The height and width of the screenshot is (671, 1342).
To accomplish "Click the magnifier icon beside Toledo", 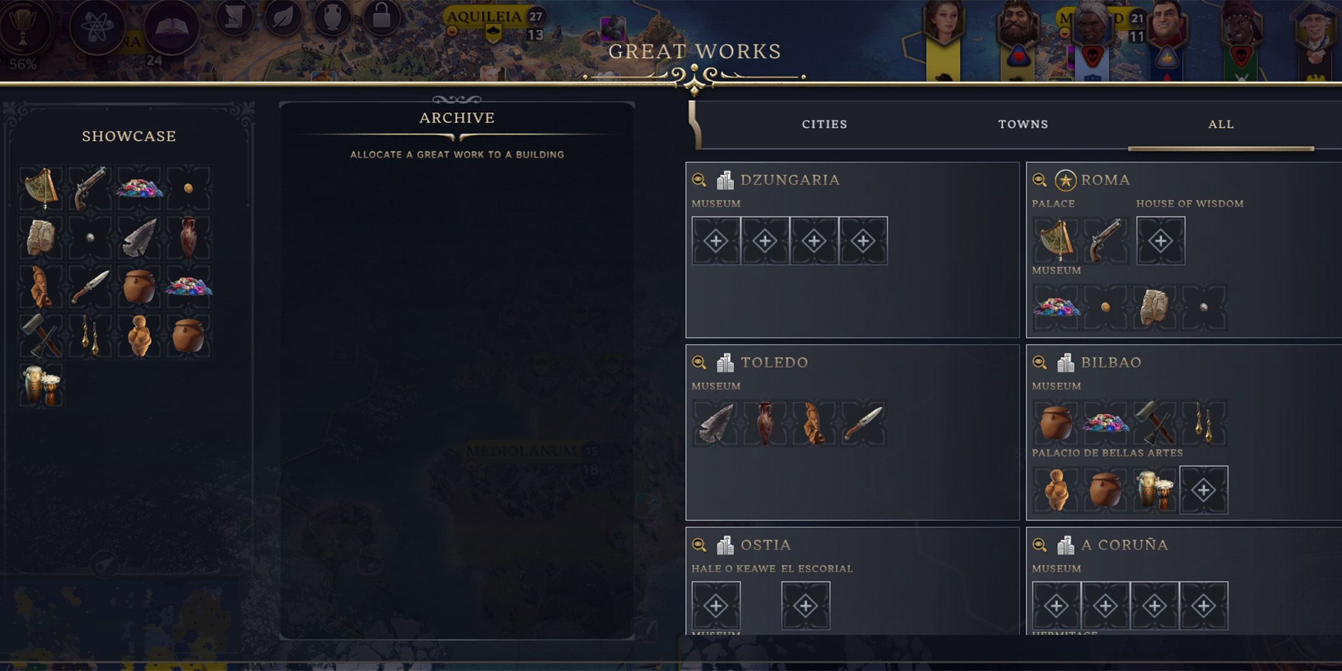I will (699, 362).
